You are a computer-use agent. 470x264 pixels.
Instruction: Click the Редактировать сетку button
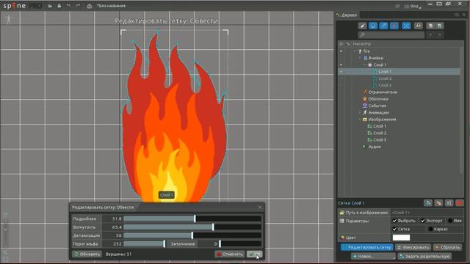coord(367,247)
